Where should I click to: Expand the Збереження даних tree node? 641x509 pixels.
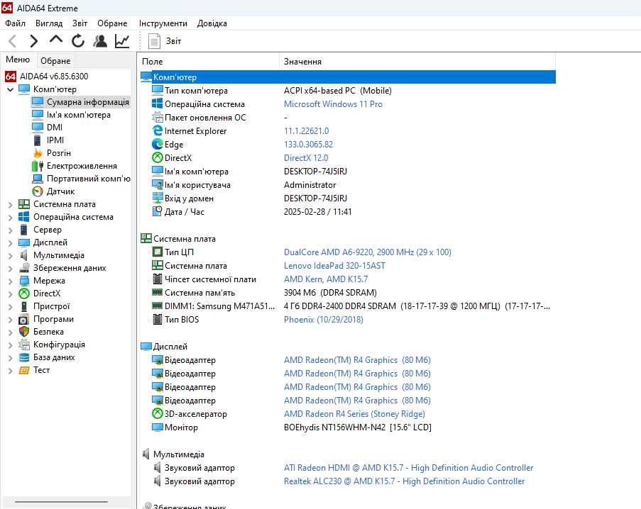click(x=10, y=268)
